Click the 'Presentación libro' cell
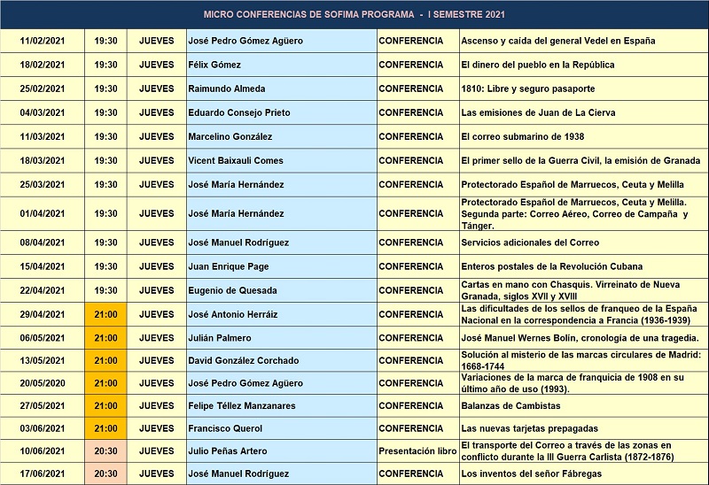 tap(417, 450)
